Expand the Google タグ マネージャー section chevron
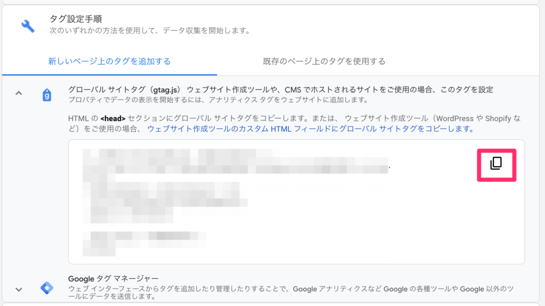The image size is (545, 306). (19, 290)
